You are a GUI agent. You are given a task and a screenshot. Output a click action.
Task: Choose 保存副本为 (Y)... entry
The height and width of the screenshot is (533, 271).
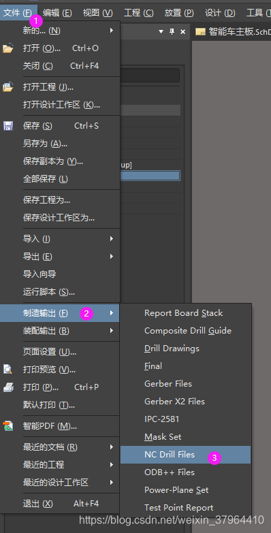60,161
